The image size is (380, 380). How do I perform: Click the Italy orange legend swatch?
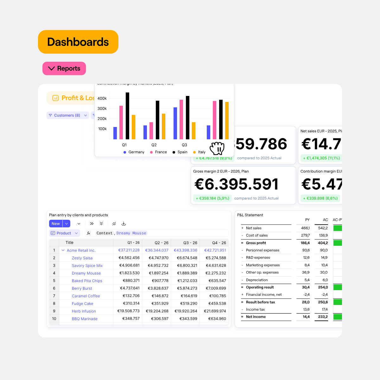point(194,152)
